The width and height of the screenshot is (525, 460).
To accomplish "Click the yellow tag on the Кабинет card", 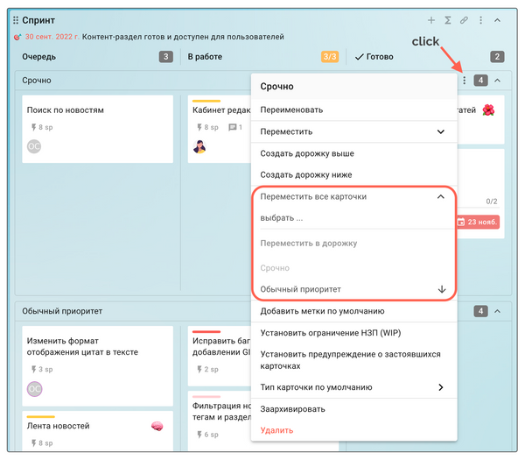I will 206,101.
